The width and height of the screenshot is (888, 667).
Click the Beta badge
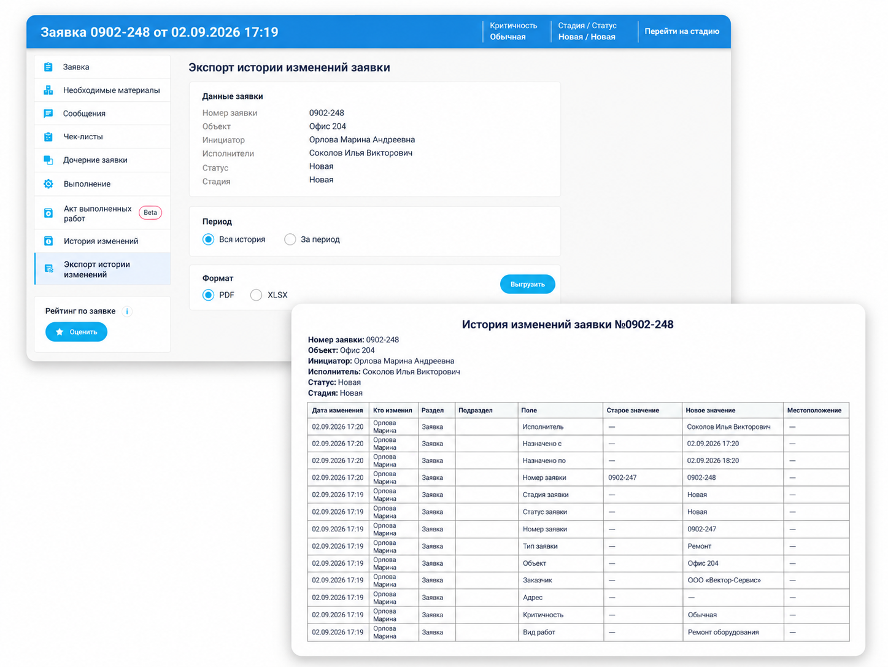[x=150, y=212]
